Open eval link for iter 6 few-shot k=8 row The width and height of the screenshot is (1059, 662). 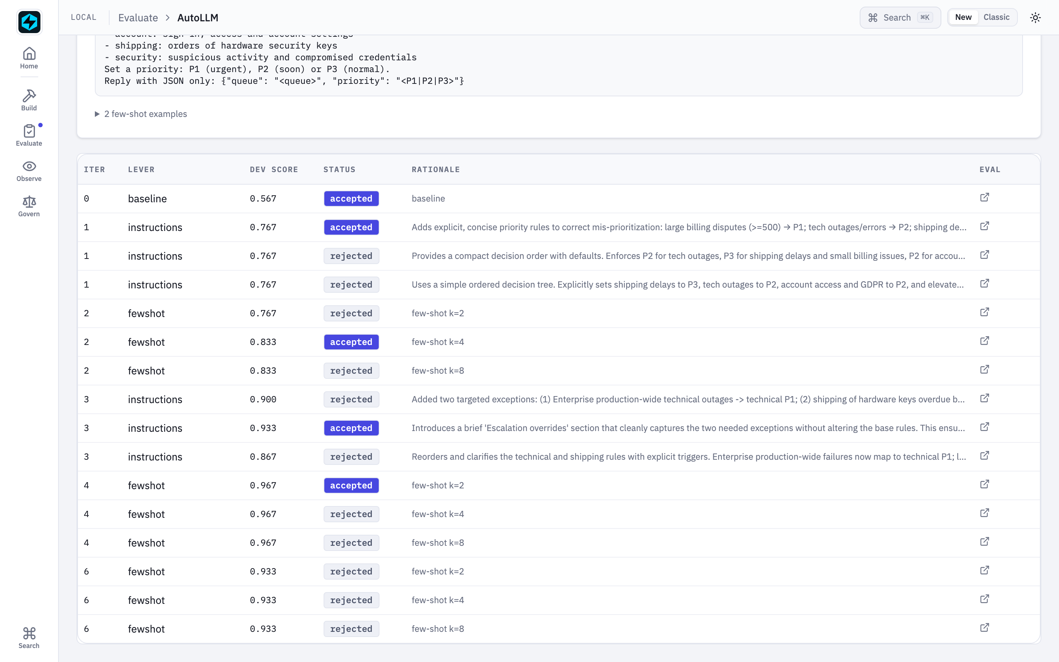click(985, 628)
